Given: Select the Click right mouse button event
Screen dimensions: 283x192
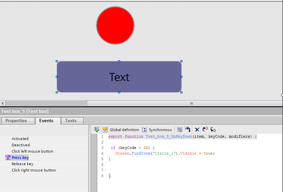Looking at the screenshot, I should click(x=34, y=170).
